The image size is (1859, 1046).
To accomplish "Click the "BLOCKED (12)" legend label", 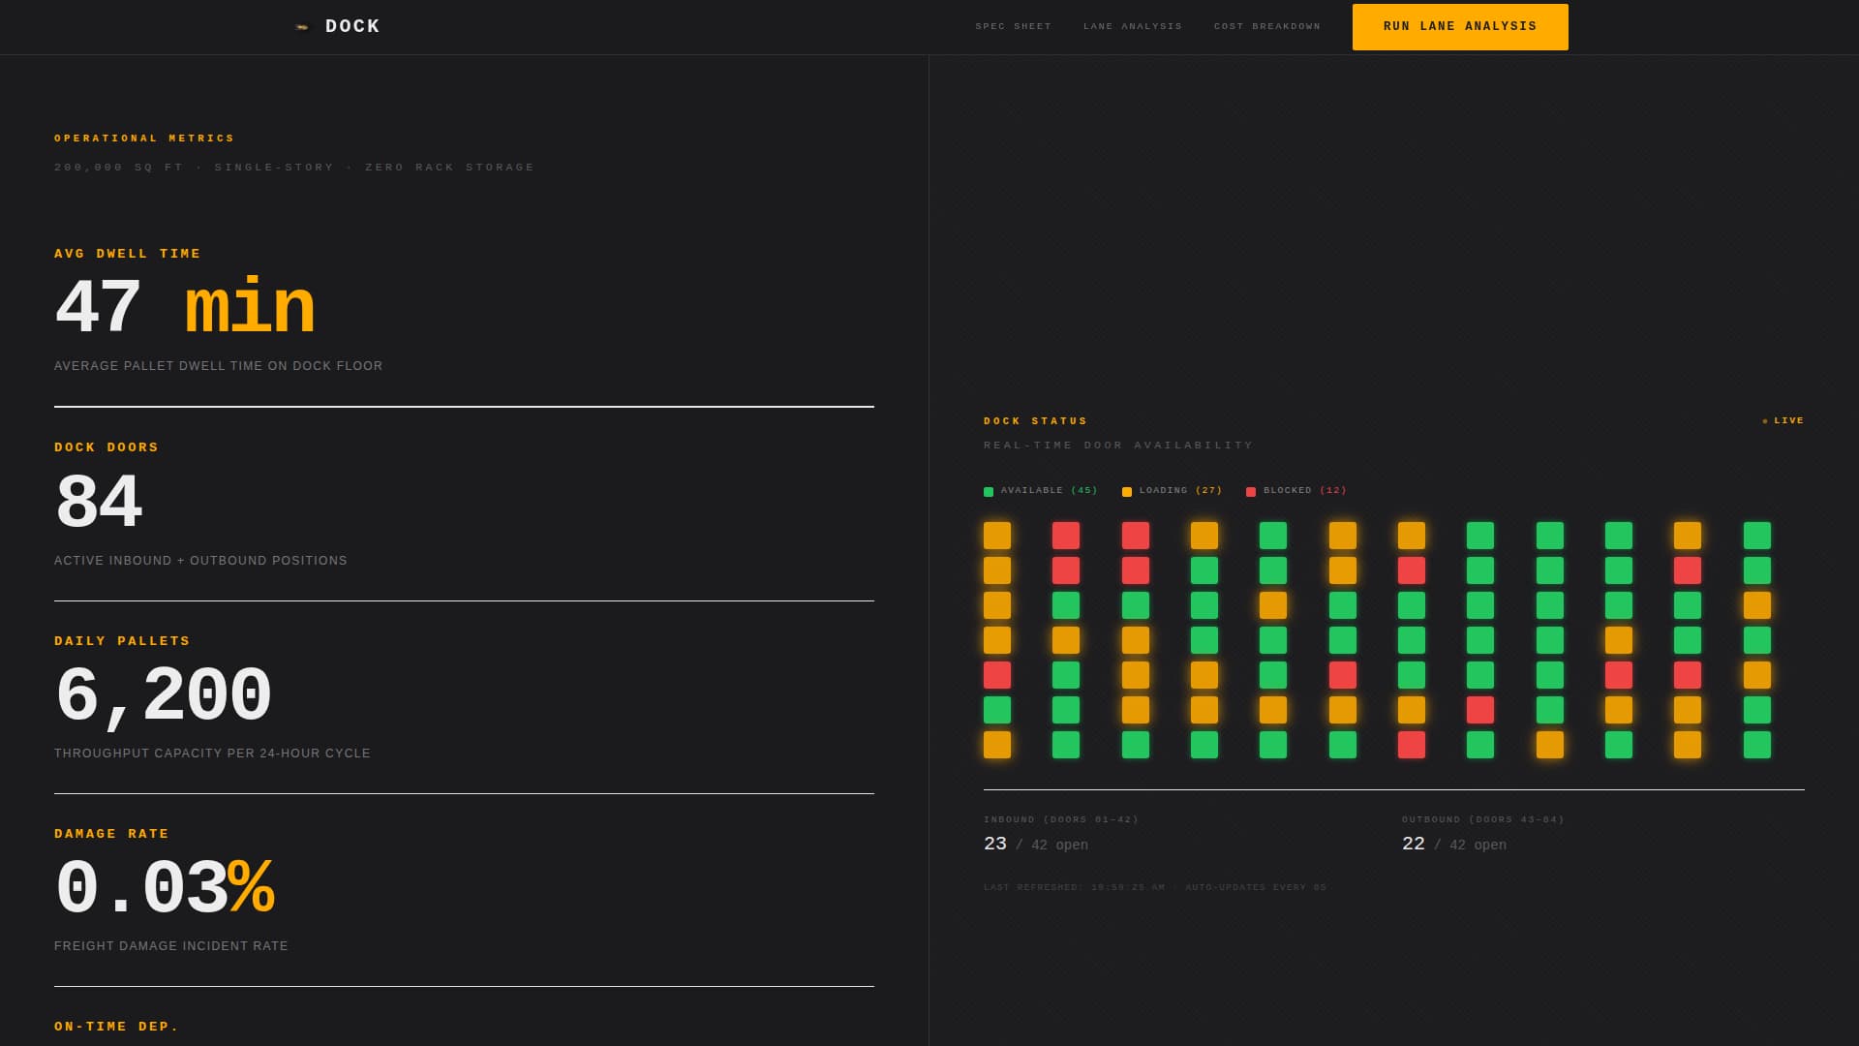I will (x=1305, y=490).
